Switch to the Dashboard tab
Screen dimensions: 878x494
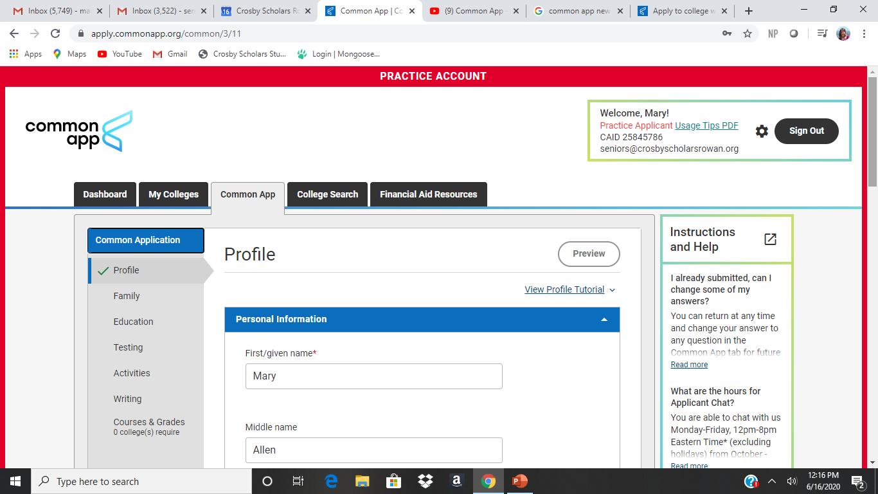pyautogui.click(x=105, y=194)
